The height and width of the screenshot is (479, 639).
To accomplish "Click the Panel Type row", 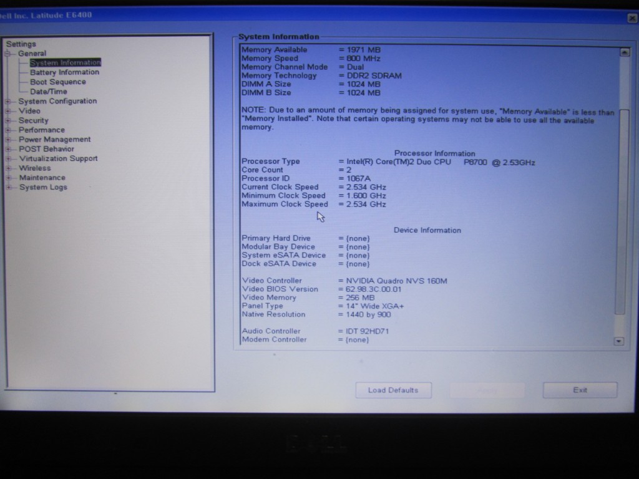I will pos(323,306).
